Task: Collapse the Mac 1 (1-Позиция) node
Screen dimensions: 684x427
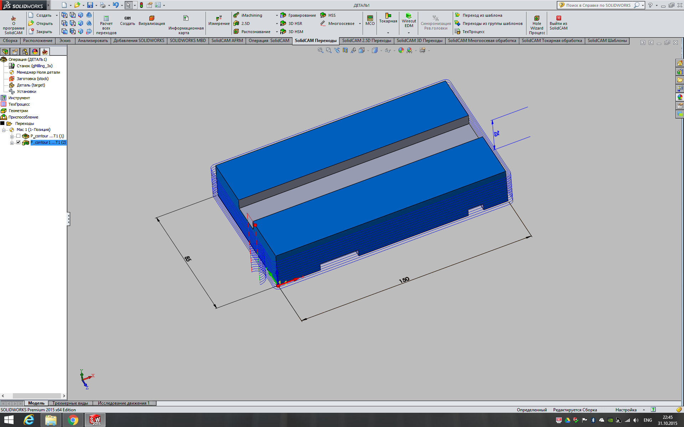Action: click(x=4, y=130)
